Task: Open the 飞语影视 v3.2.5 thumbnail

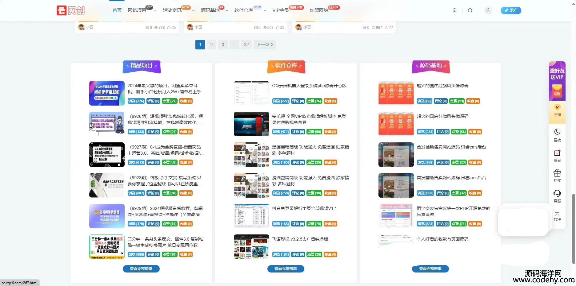Action: [x=251, y=247]
